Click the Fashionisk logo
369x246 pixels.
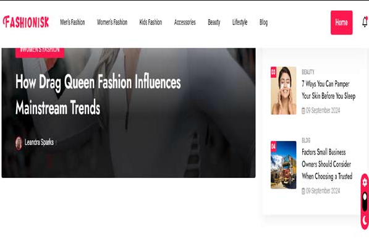26,22
